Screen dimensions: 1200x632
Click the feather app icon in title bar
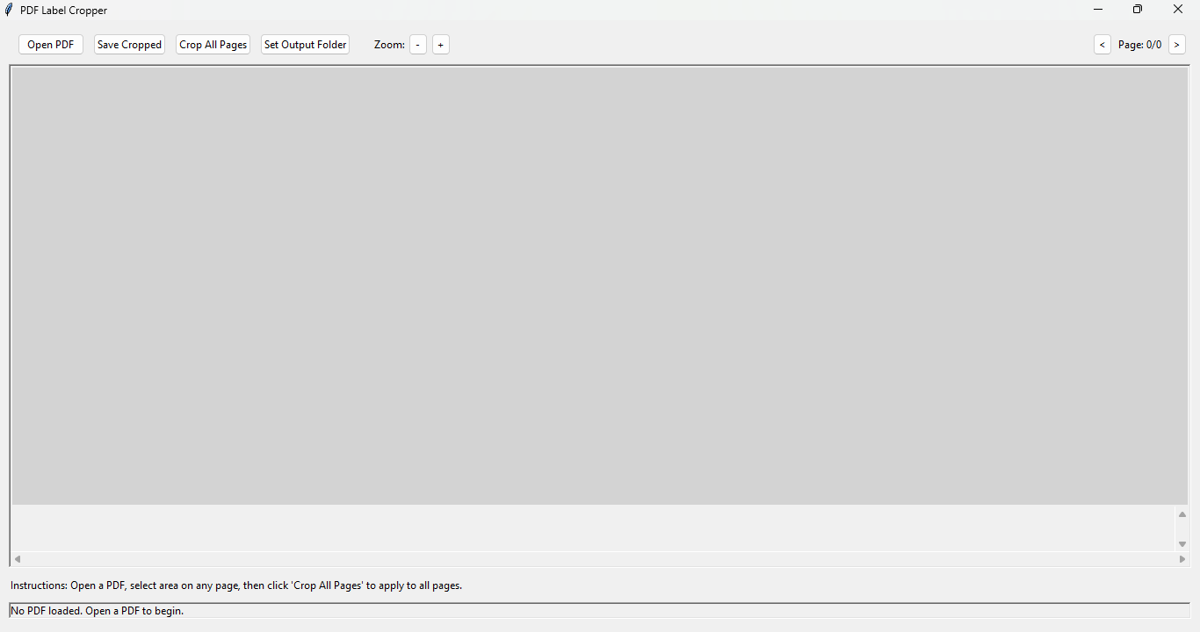click(x=10, y=10)
